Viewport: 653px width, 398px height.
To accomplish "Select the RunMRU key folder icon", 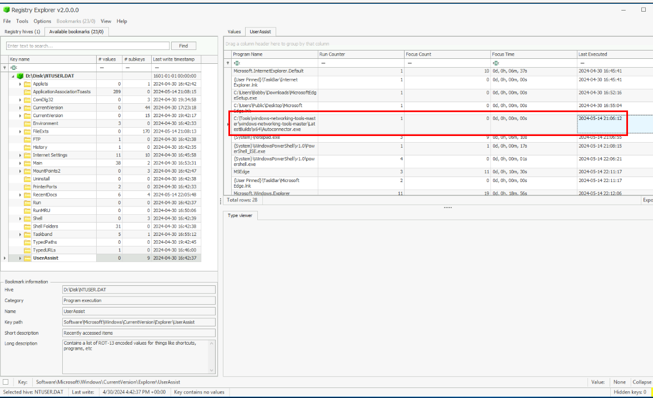I will (27, 211).
